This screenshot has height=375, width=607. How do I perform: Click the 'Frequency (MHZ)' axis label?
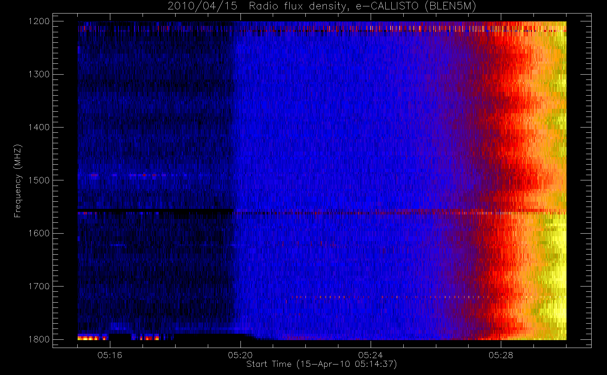(17, 181)
